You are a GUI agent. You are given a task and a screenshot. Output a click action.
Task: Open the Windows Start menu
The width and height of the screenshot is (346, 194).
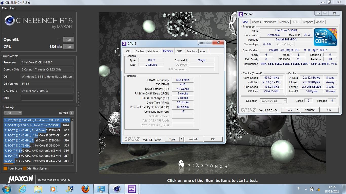click(x=7, y=189)
